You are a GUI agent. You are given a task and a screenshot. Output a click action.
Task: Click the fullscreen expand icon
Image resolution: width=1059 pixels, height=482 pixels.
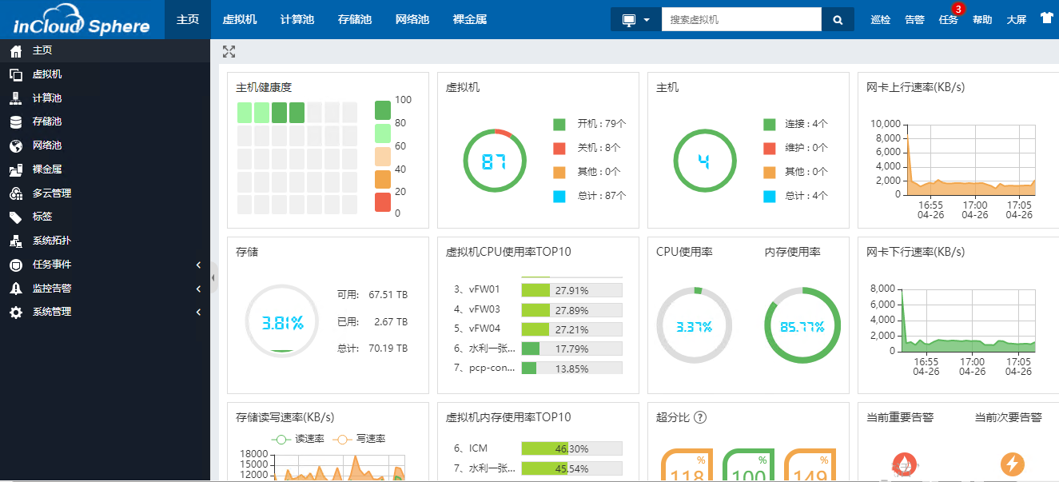tap(229, 51)
